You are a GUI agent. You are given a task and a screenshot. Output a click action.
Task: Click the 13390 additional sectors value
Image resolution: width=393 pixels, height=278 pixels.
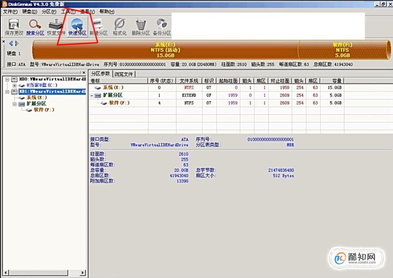click(x=182, y=181)
